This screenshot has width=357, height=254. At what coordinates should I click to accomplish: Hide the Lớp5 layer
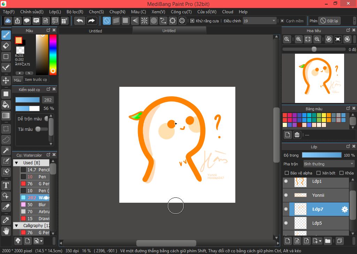coord(286,223)
